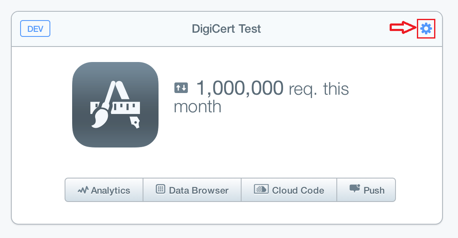
Task: Click the DigiCert Test app icon thumbnail
Action: [115, 105]
